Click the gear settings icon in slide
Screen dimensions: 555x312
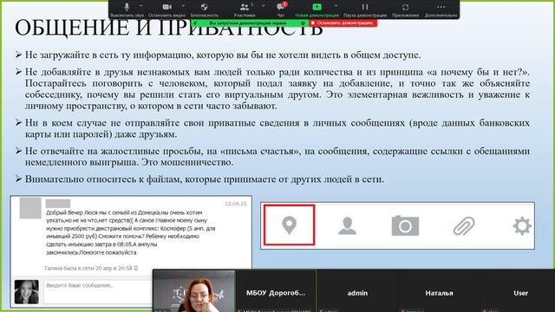(x=522, y=225)
